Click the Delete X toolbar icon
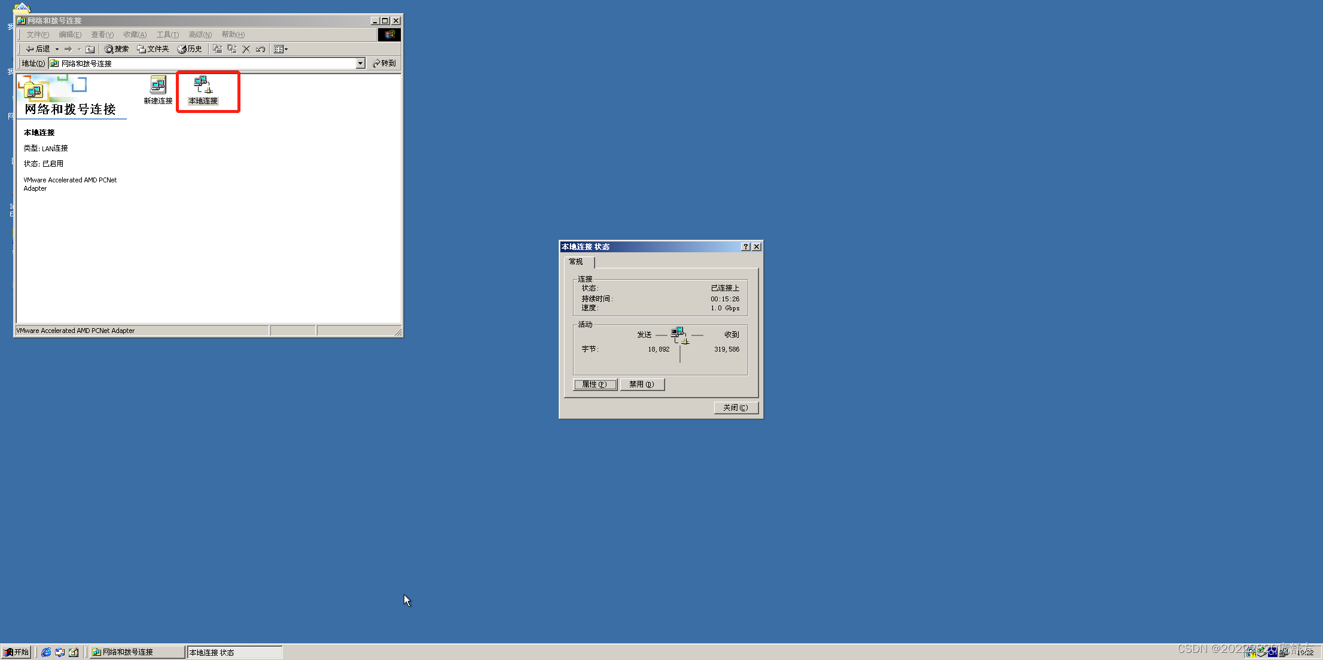Image resolution: width=1323 pixels, height=660 pixels. pyautogui.click(x=246, y=49)
